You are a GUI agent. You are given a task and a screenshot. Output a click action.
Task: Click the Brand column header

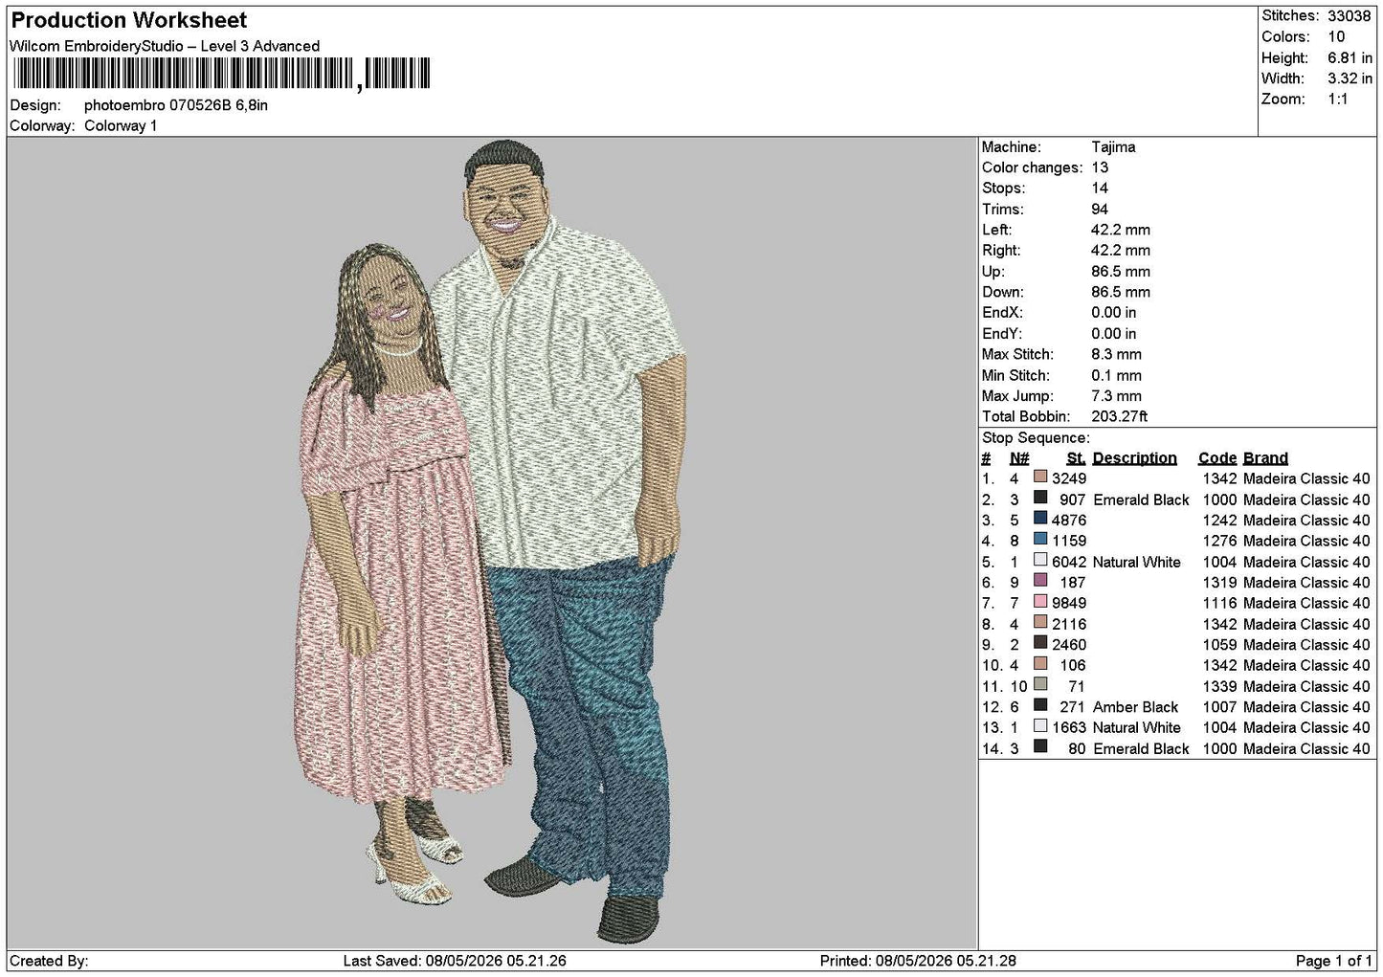pyautogui.click(x=1265, y=458)
